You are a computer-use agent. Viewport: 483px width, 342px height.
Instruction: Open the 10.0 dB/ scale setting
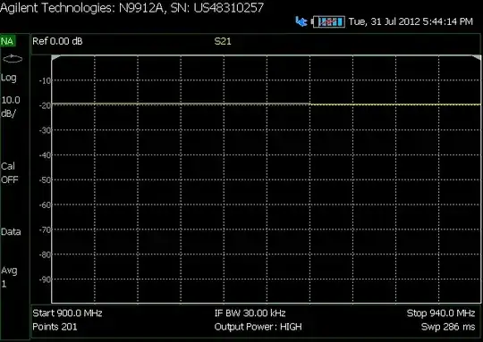11,107
